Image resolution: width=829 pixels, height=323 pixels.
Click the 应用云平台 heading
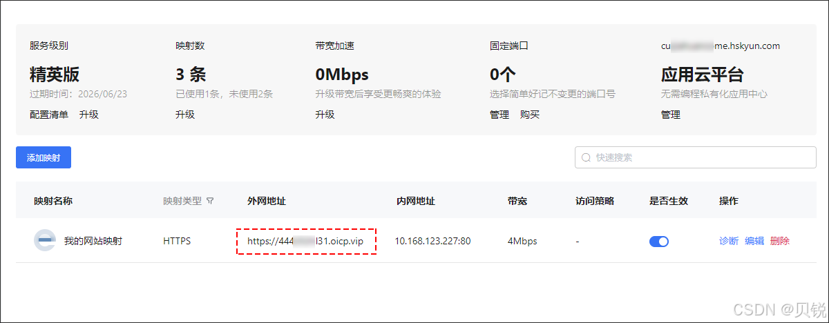703,75
